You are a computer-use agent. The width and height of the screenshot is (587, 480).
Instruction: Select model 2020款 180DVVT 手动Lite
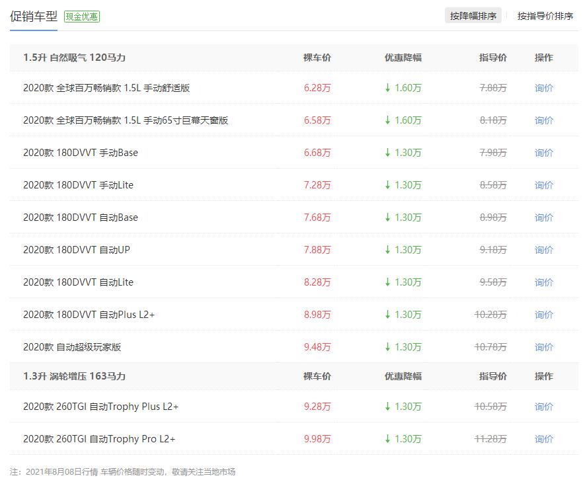tap(78, 185)
